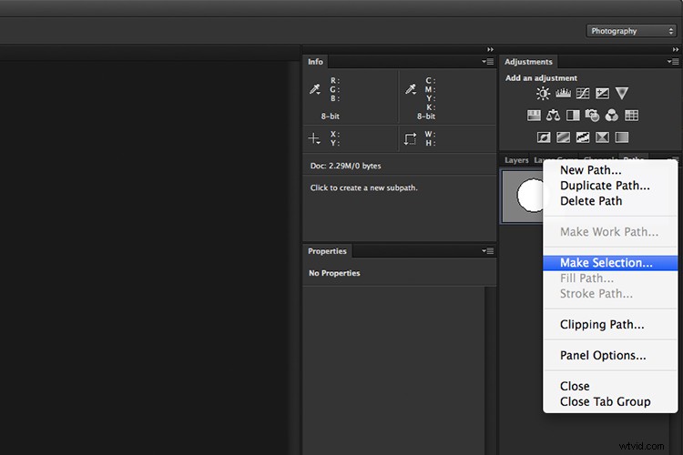This screenshot has height=455, width=683.
Task: Click the CMYK eyedropper icon in Info
Action: point(411,89)
